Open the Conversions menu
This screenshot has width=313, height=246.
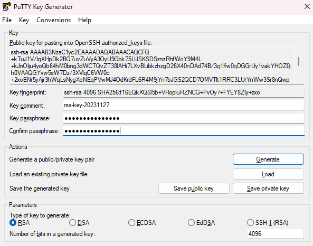coord(53,20)
